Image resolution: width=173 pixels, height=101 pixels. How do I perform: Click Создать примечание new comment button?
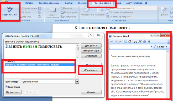pyautogui.click(x=53, y=13)
